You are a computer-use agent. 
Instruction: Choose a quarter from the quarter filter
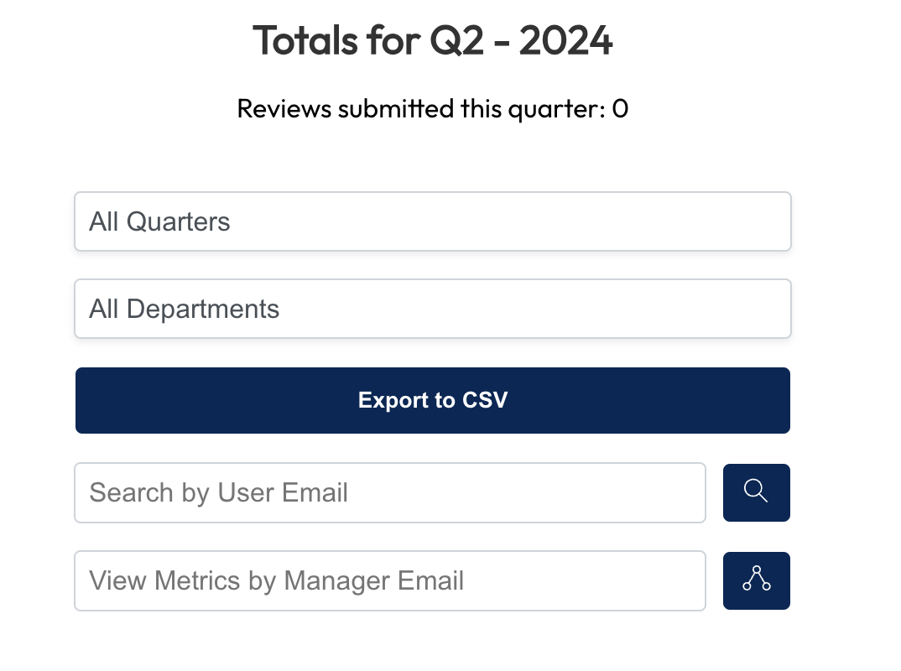(x=432, y=221)
